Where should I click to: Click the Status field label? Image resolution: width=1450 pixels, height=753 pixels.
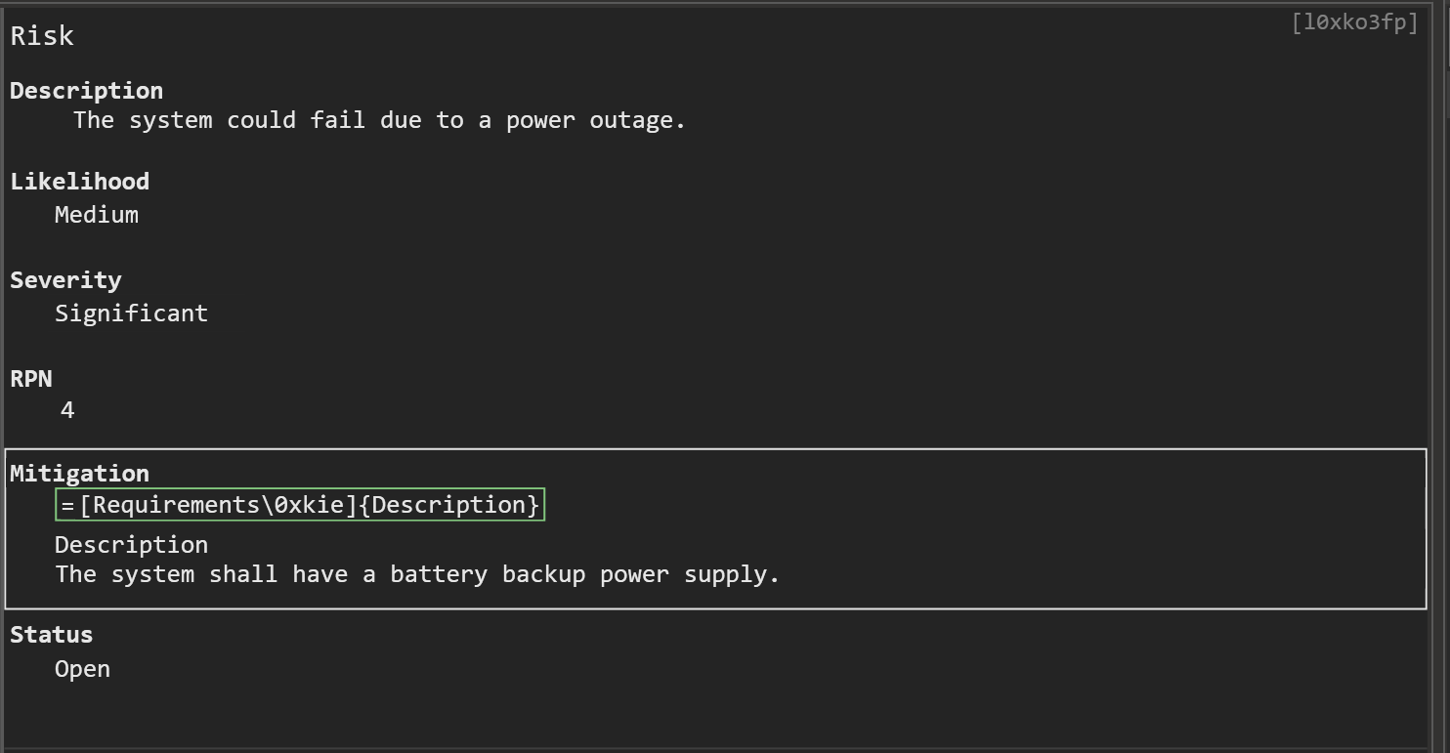52,635
